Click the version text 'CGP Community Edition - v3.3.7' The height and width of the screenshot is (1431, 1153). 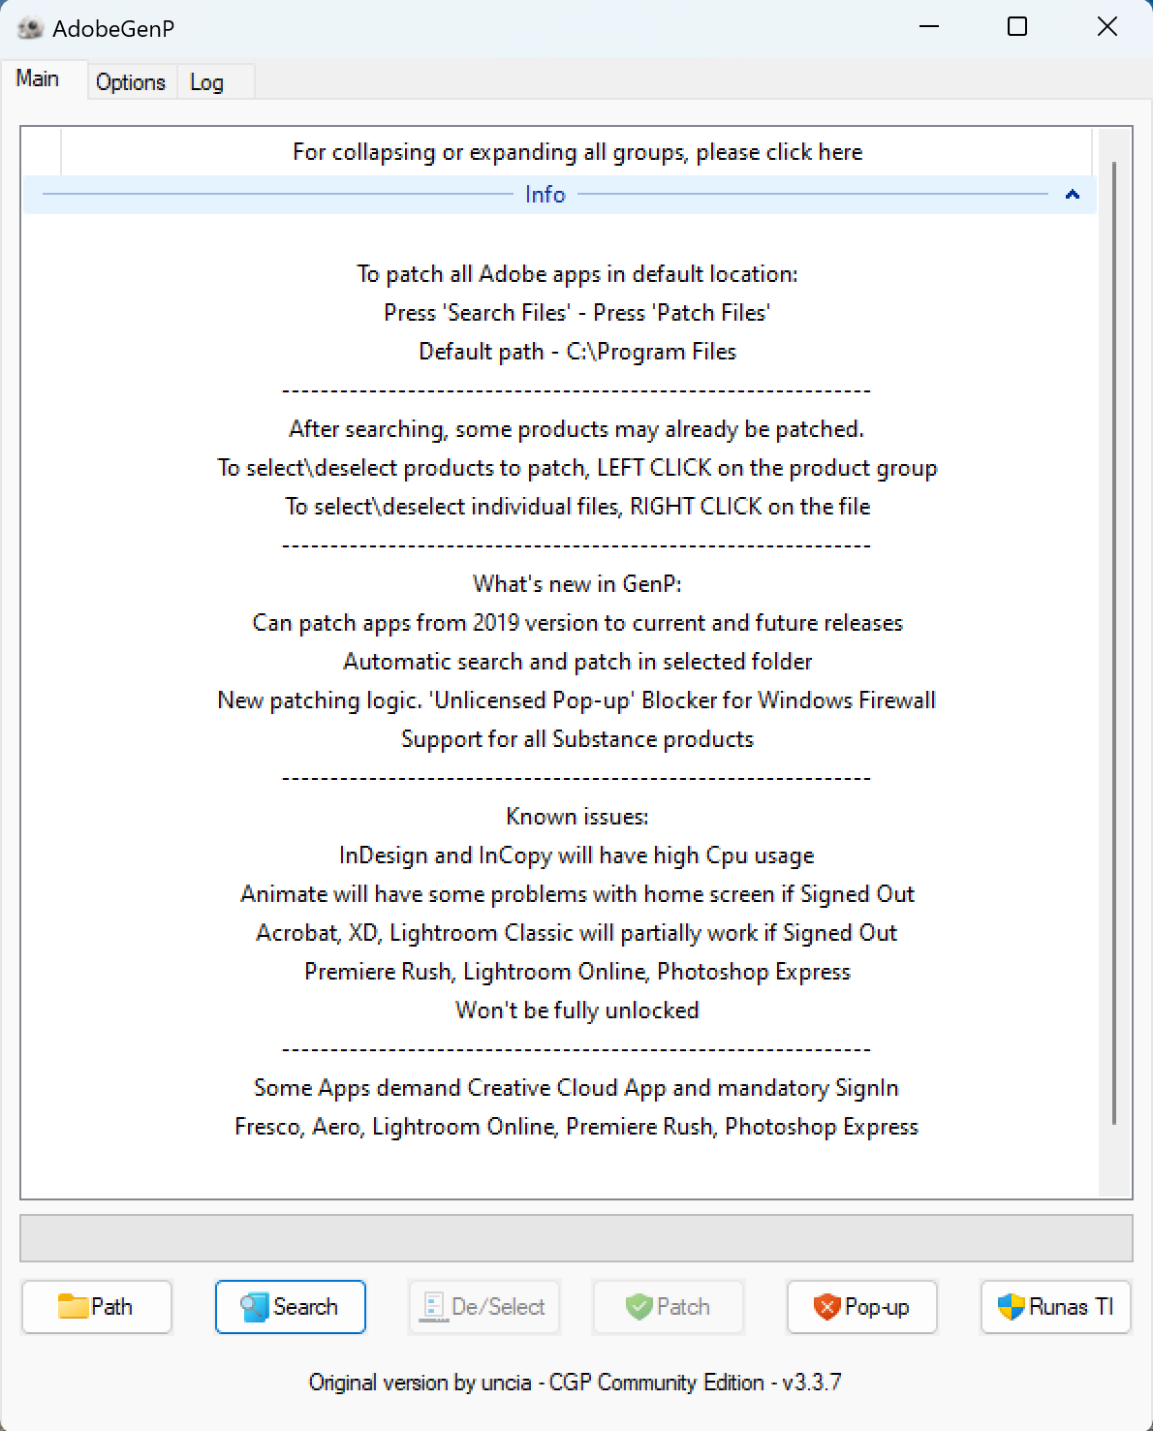point(696,1383)
